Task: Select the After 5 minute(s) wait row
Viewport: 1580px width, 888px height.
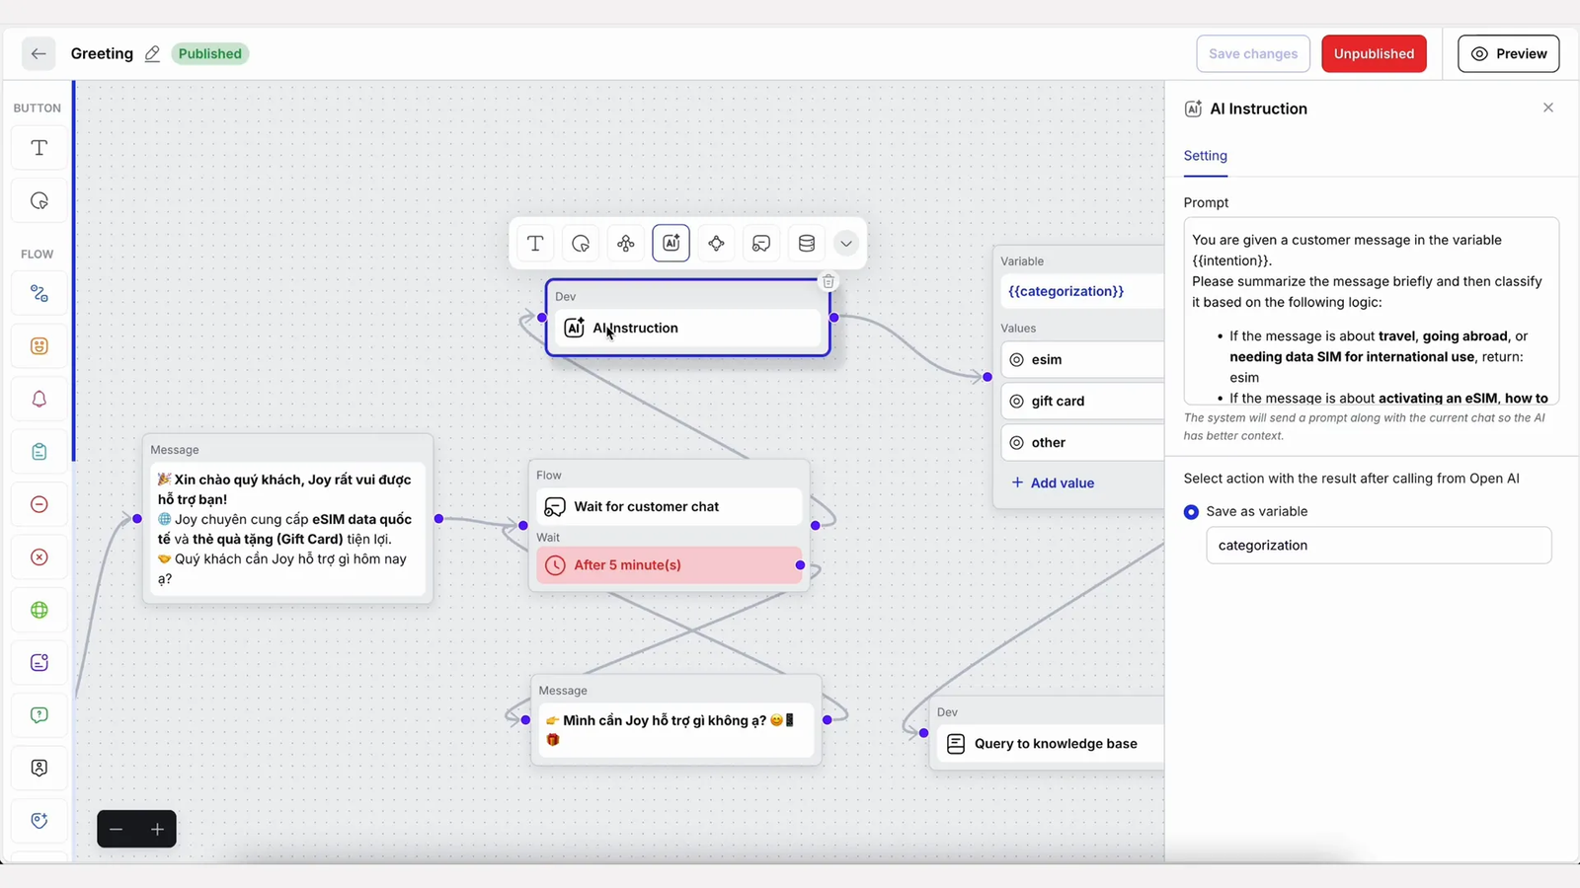Action: click(x=669, y=565)
